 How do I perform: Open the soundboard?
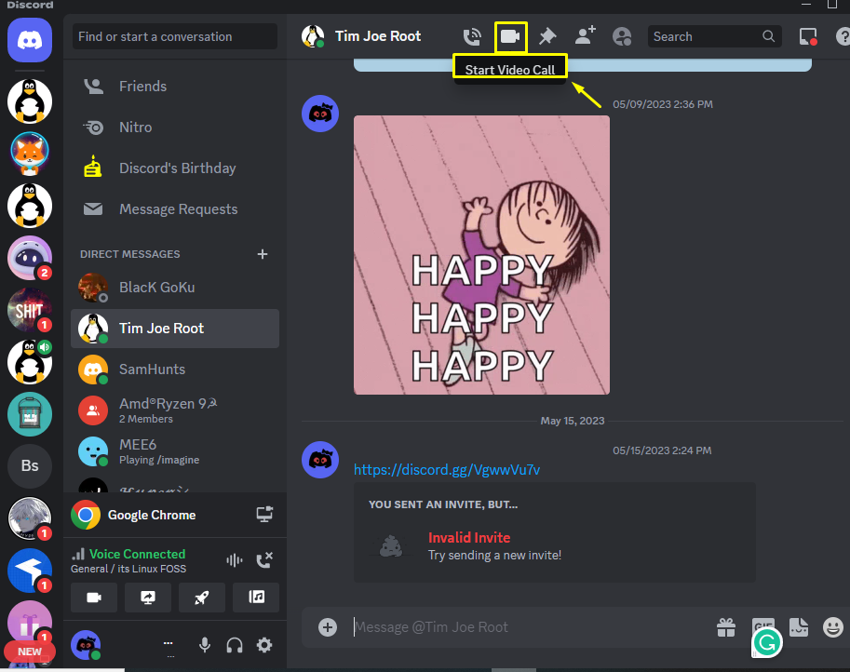coord(256,598)
